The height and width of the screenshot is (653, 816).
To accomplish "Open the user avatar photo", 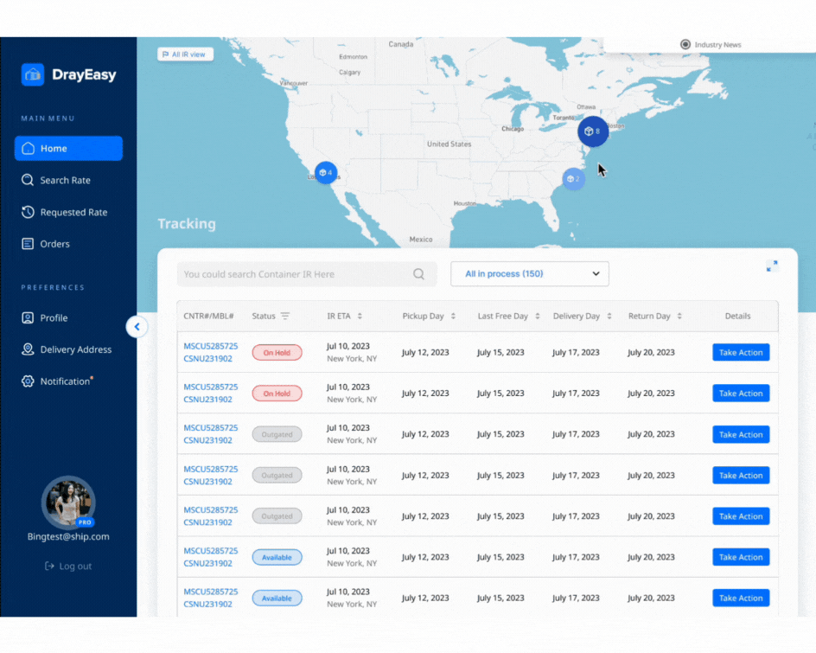I will pyautogui.click(x=68, y=503).
